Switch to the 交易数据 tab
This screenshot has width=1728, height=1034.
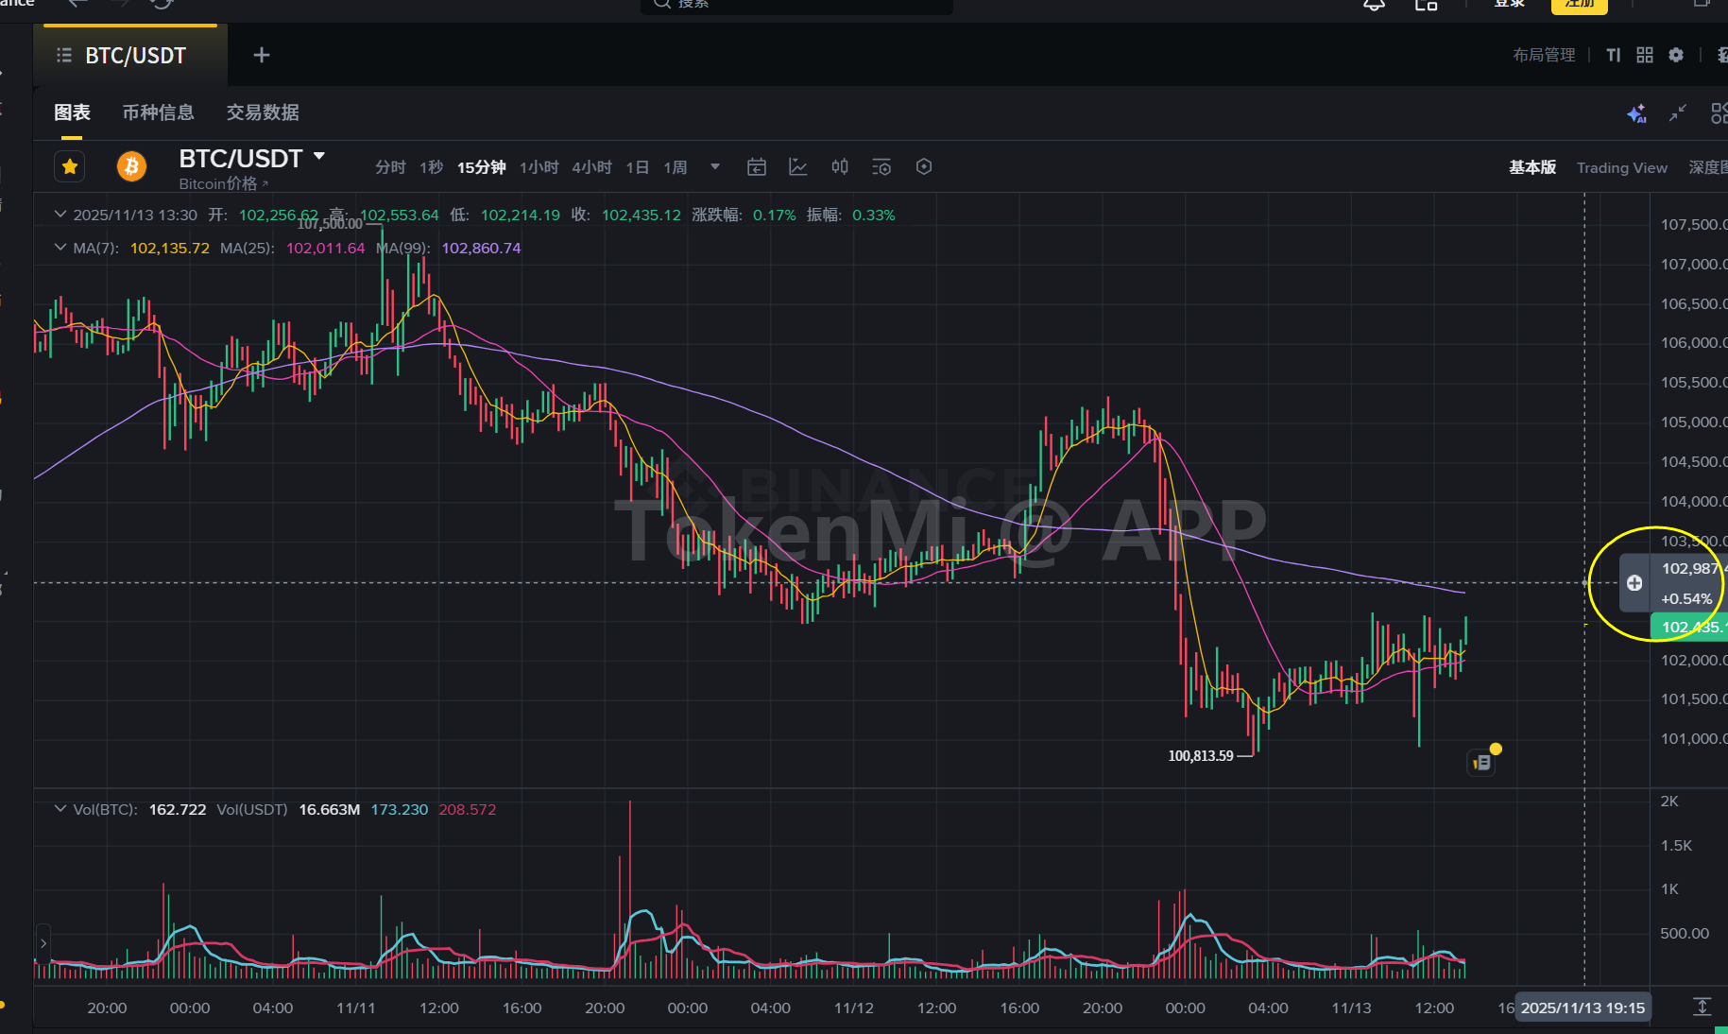pos(263,112)
